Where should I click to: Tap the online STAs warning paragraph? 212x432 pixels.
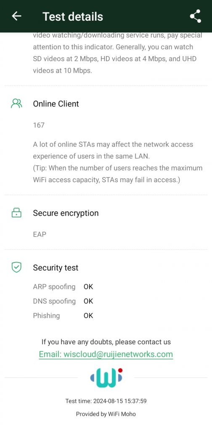(x=117, y=162)
